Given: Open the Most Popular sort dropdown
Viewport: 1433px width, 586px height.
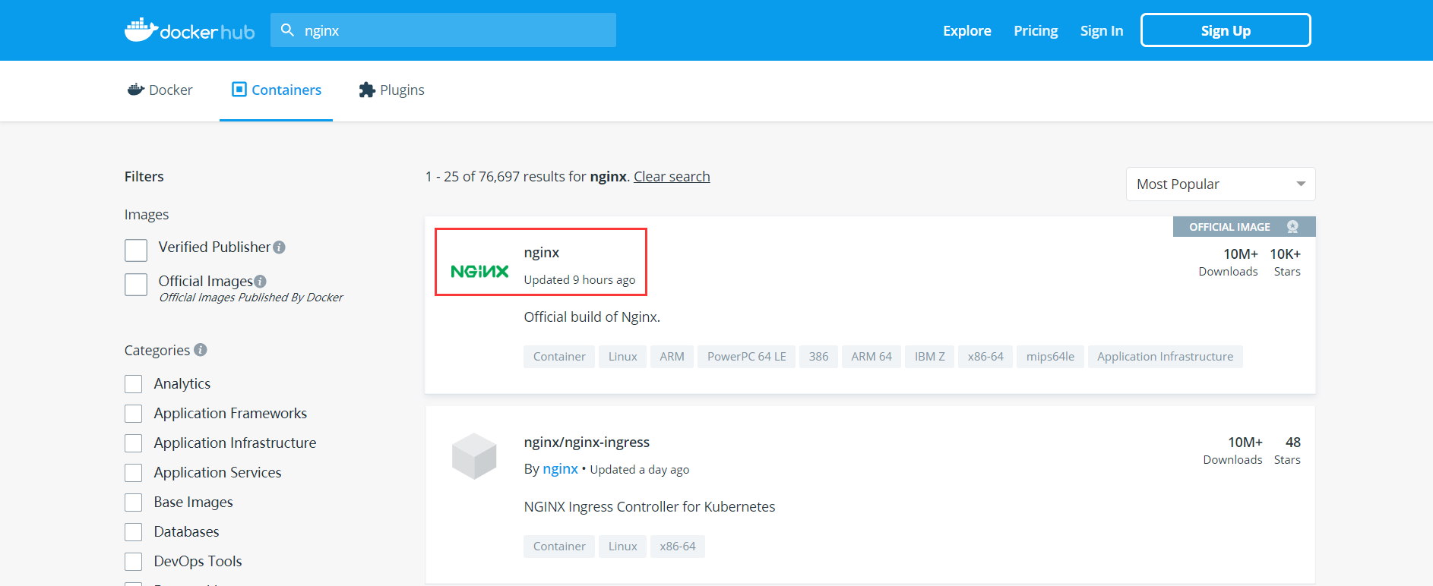Looking at the screenshot, I should 1220,184.
